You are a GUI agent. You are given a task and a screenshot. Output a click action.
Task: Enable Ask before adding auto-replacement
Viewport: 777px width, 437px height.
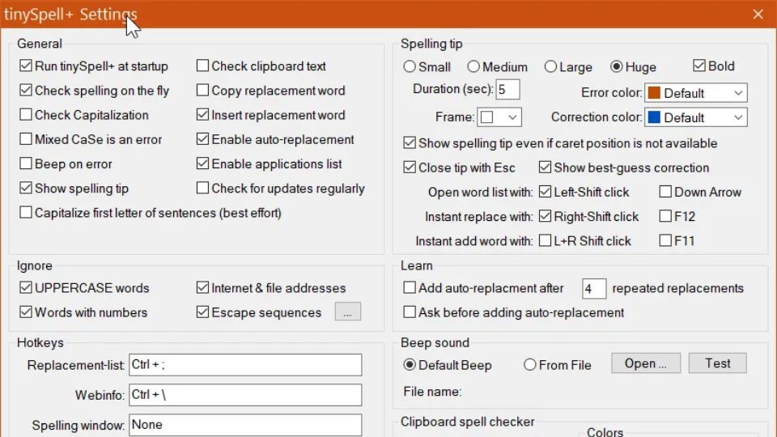click(410, 312)
